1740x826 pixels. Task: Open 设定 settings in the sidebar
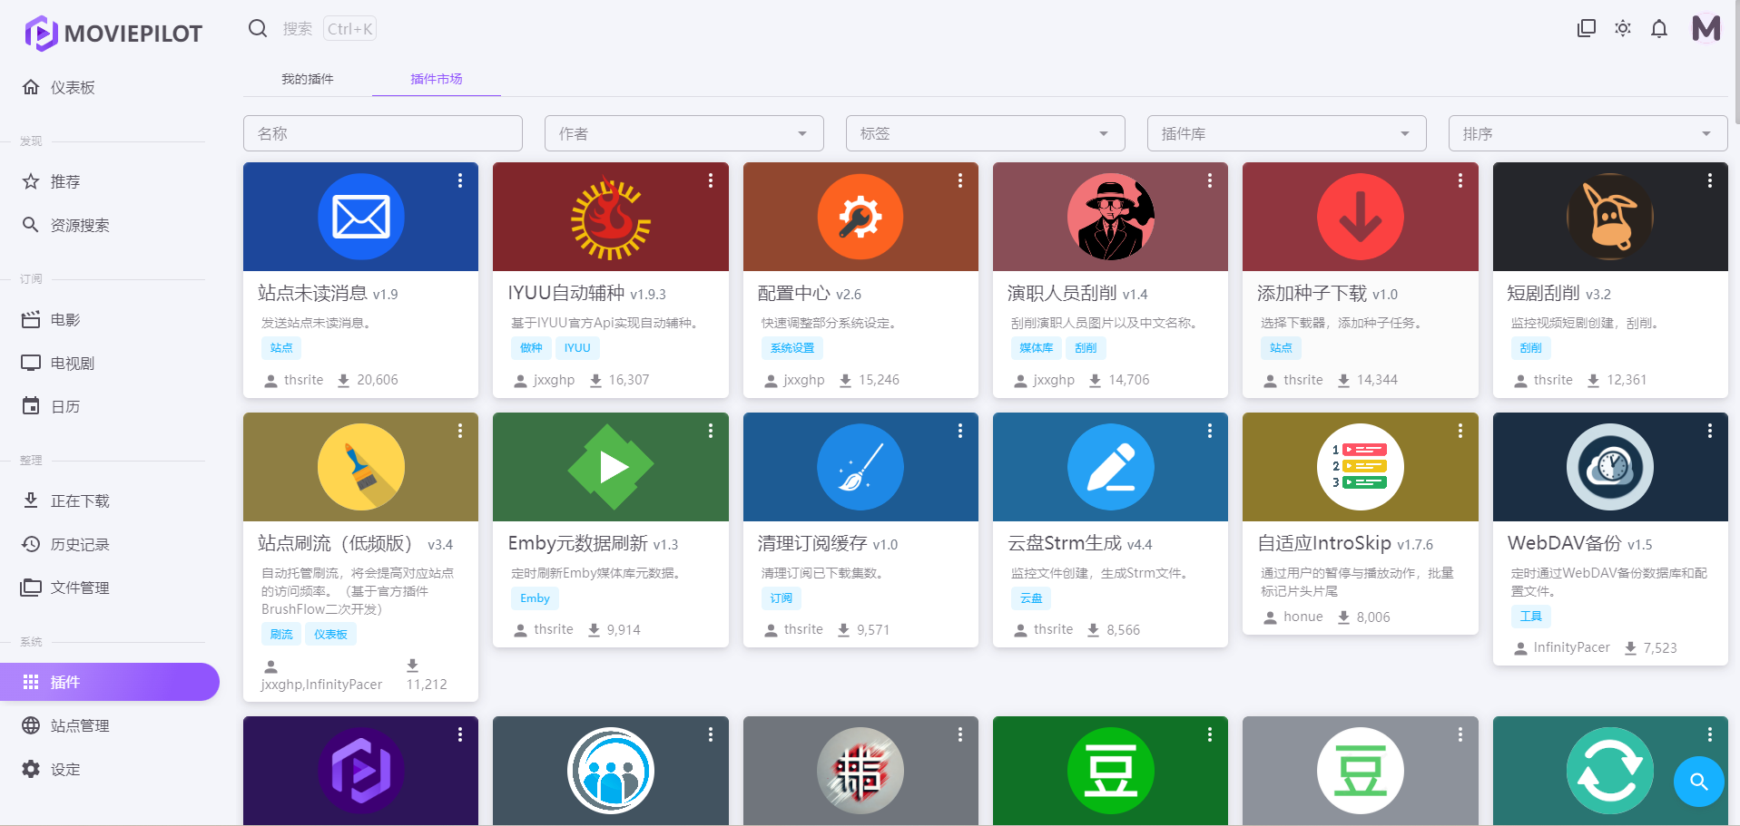pyautogui.click(x=110, y=769)
